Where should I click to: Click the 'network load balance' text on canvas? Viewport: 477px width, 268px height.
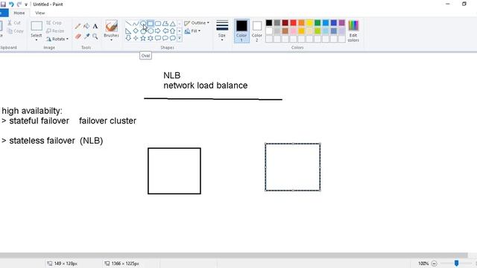206,86
